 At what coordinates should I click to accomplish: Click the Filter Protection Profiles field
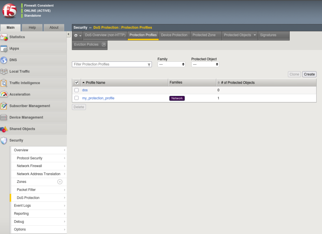[109, 64]
